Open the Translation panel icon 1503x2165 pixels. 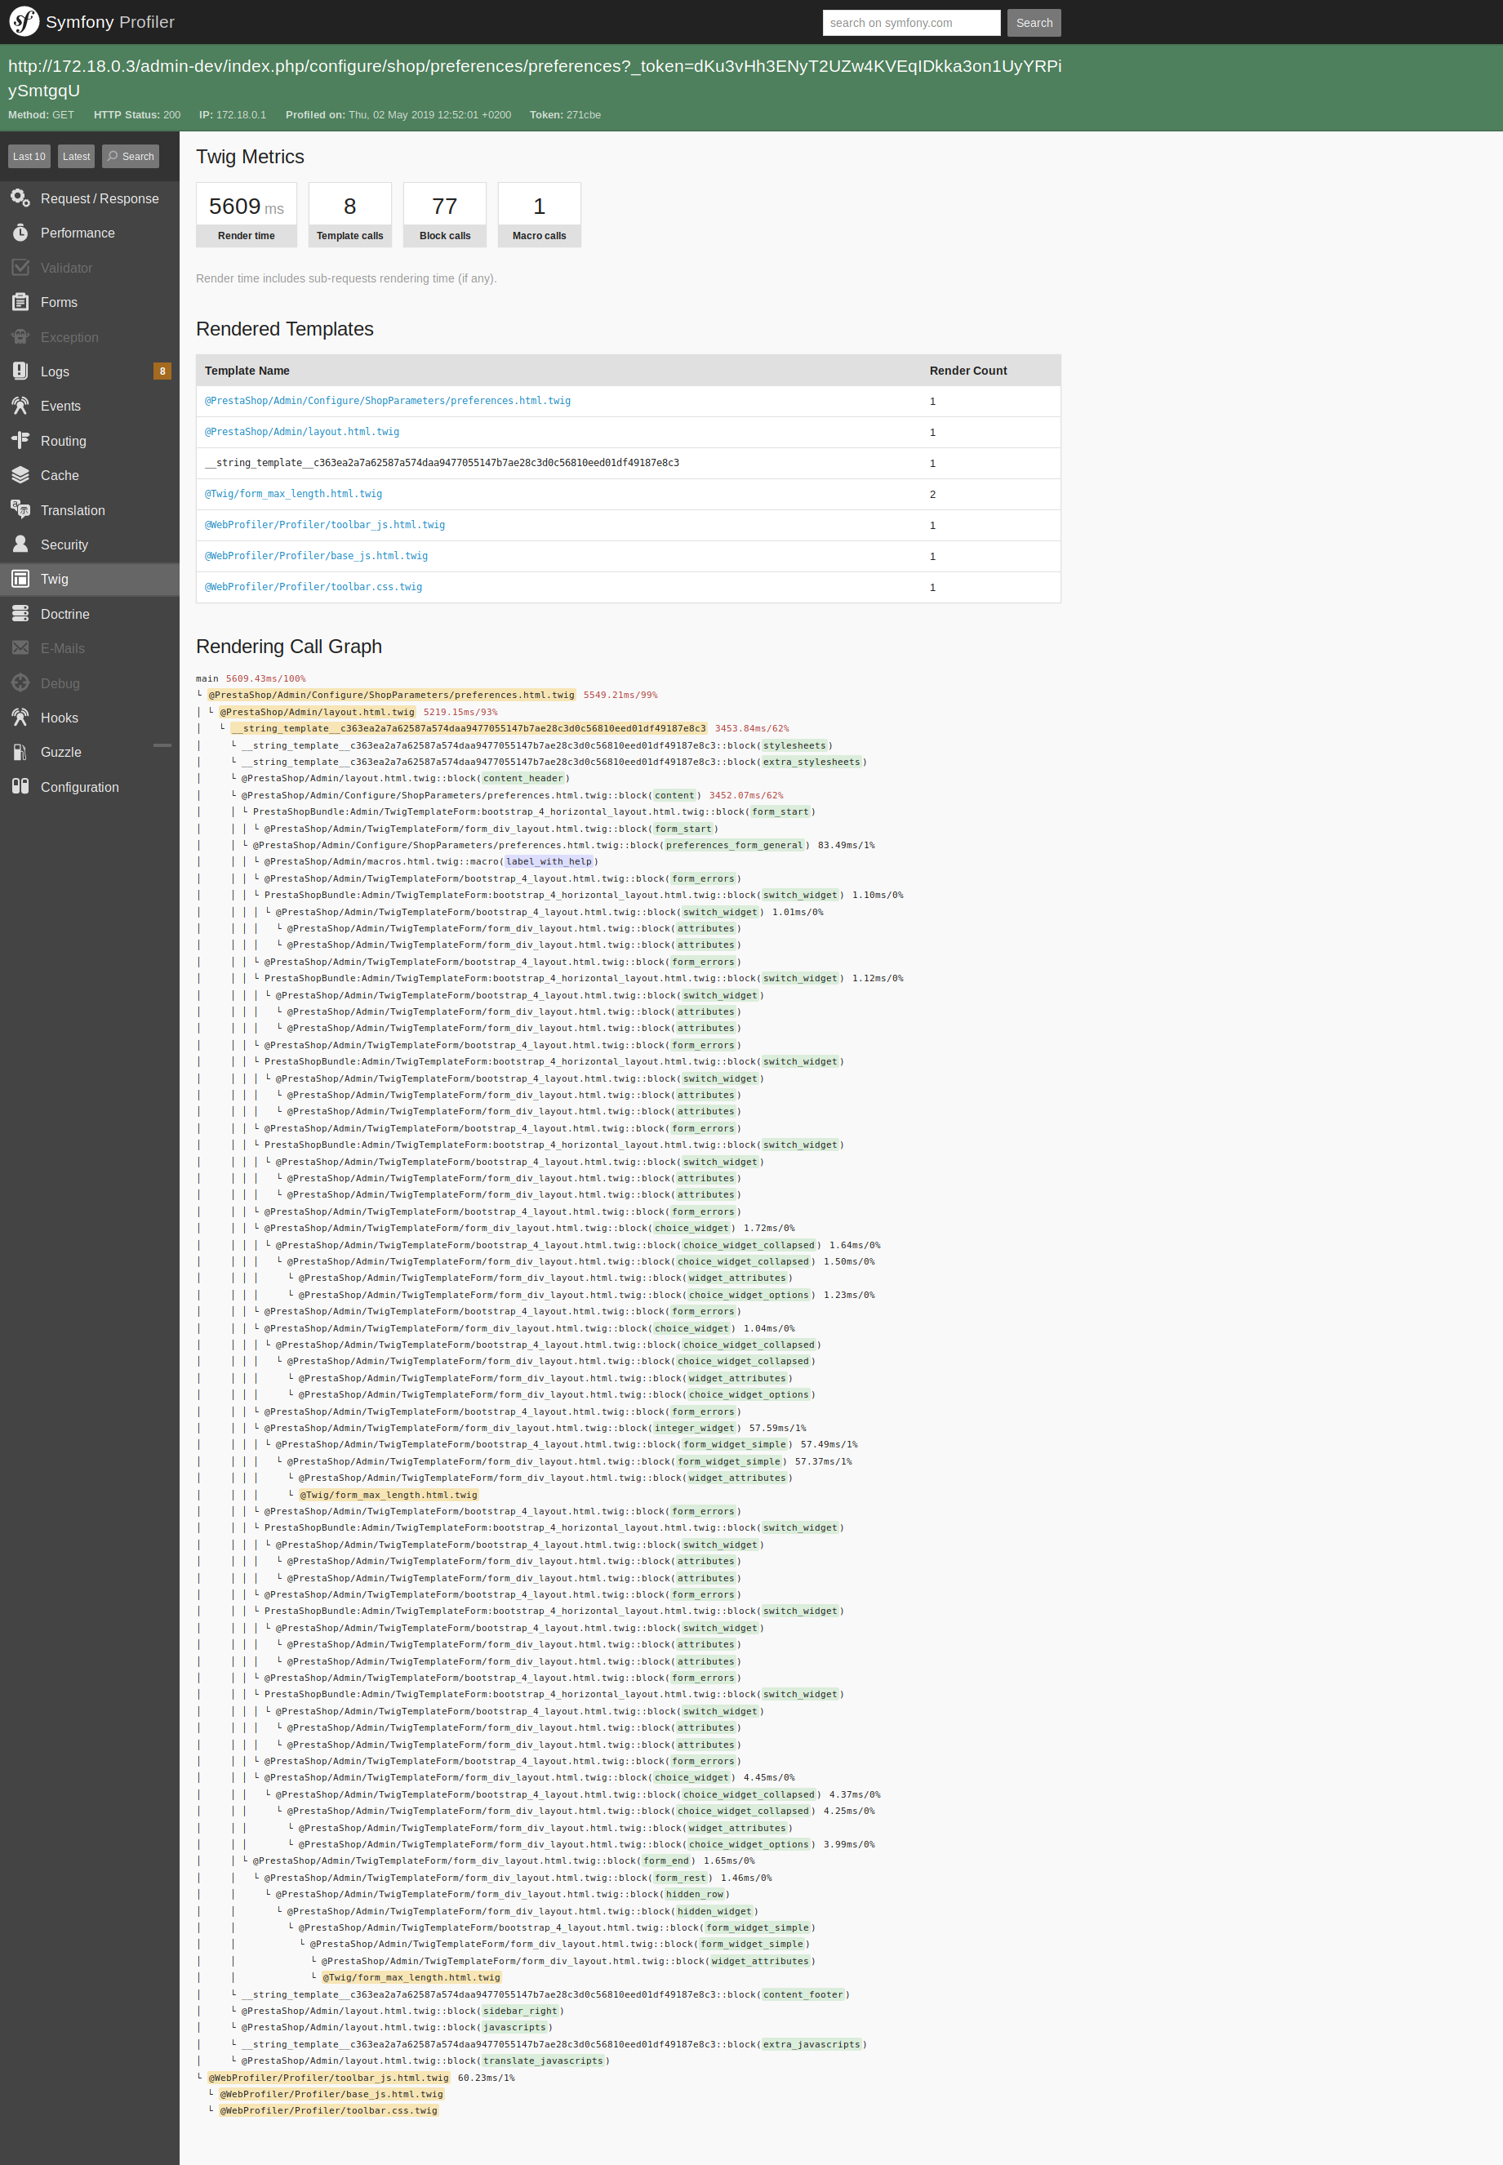[x=20, y=509]
